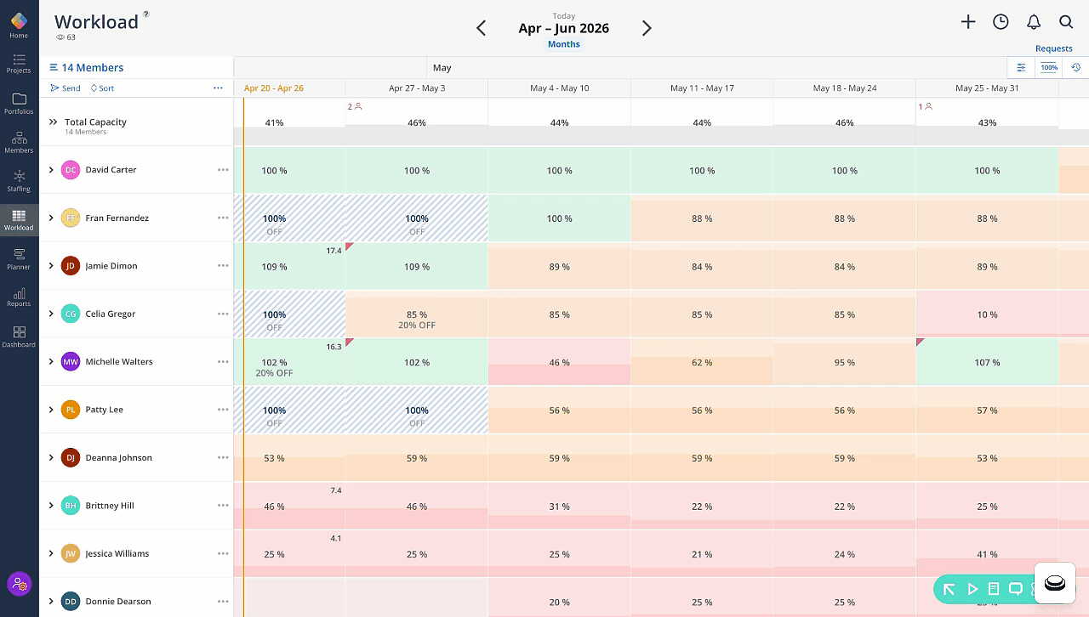Click the plus add button
This screenshot has height=617, width=1089.
(x=968, y=22)
